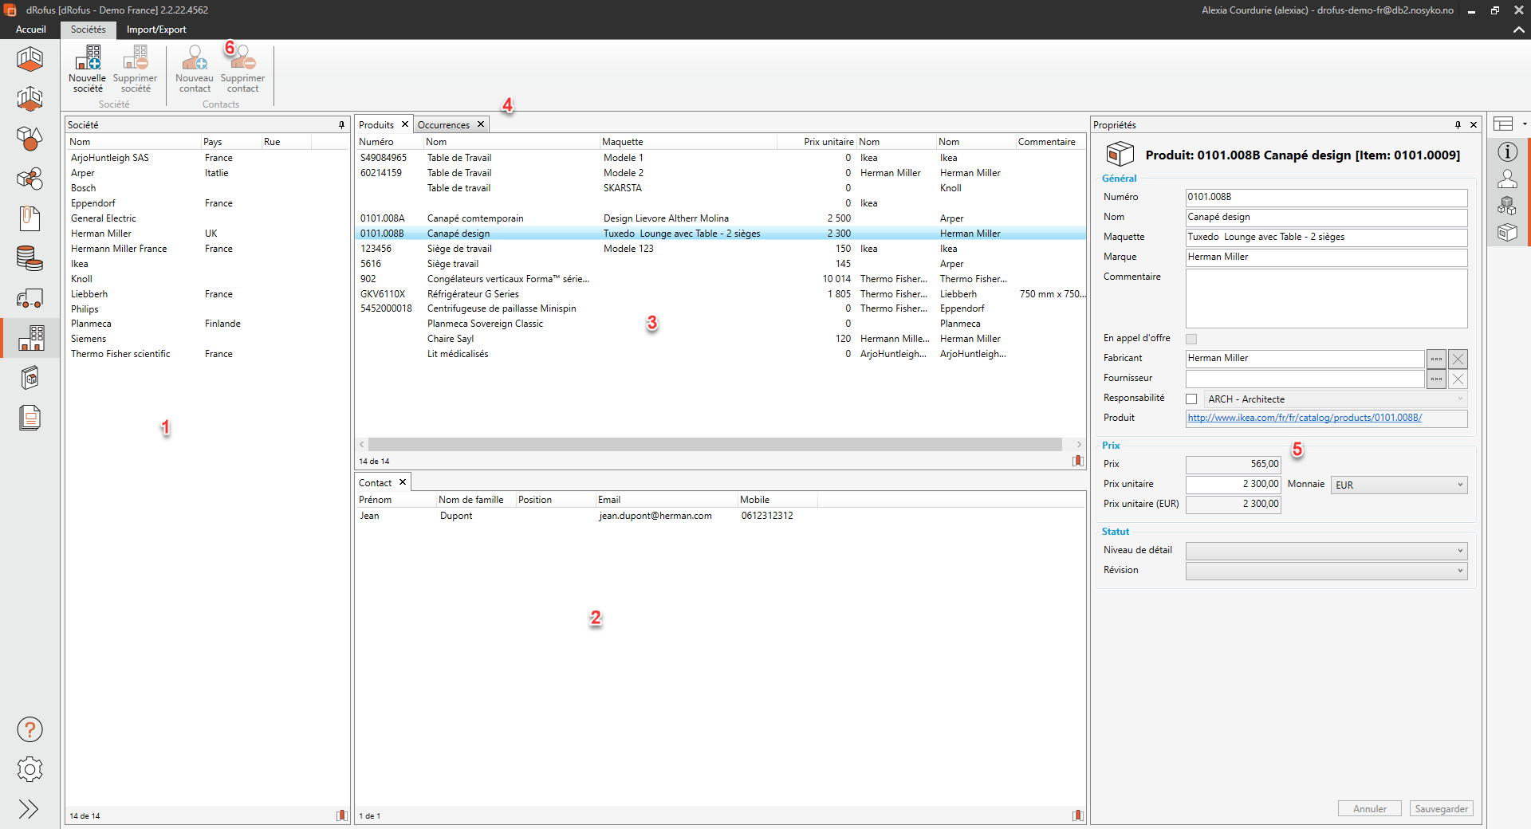Viewport: 1531px width, 829px height.
Task: Open the Révision dropdown
Action: (1325, 571)
